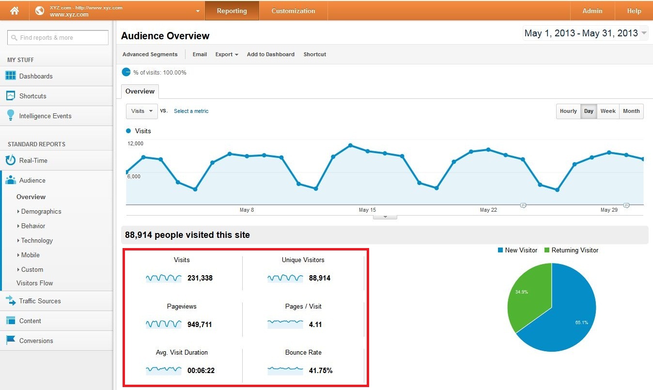Switch graph to Hourly view
The width and height of the screenshot is (653, 390).
tap(568, 111)
